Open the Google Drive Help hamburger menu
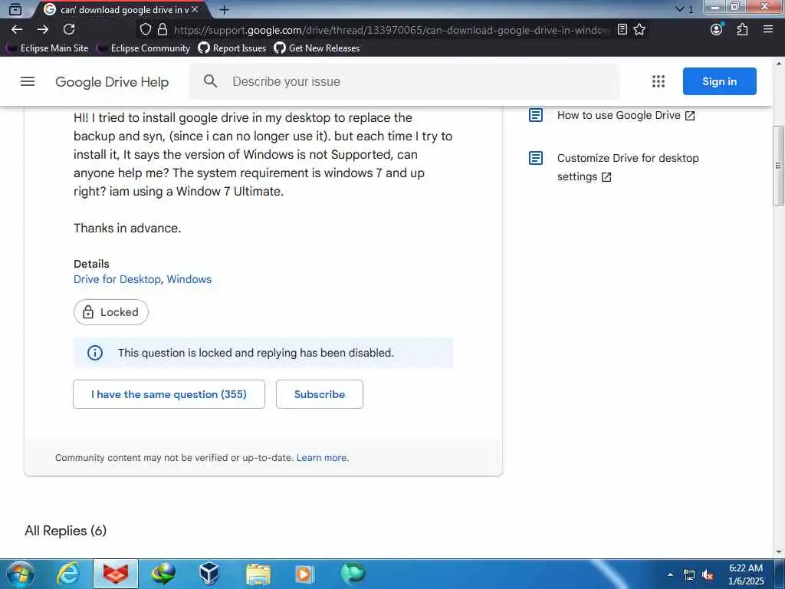Viewport: 785px width, 589px height. (28, 81)
